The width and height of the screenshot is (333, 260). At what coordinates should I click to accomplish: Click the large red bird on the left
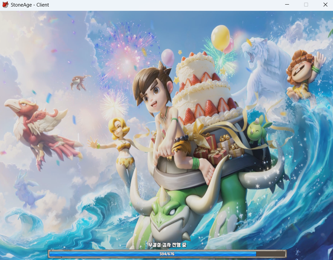pyautogui.click(x=39, y=128)
